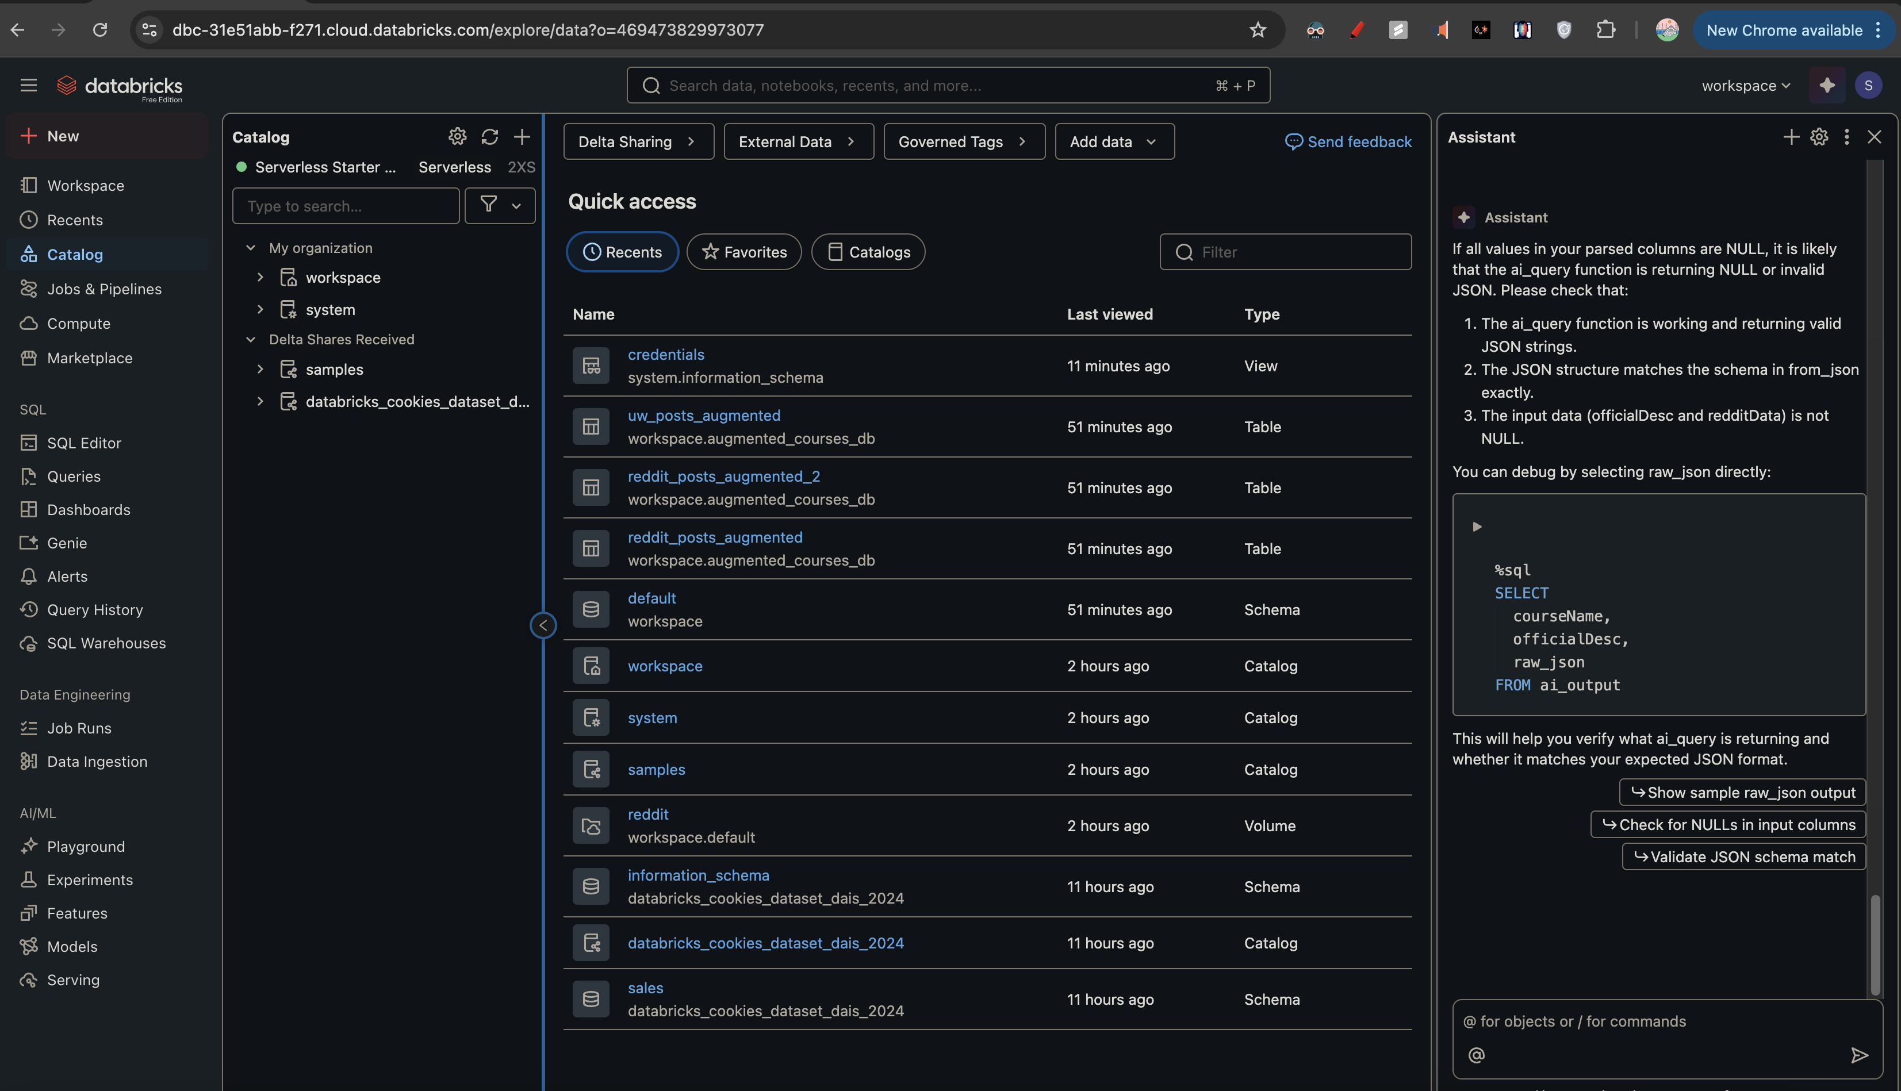1901x1091 pixels.
Task: Click Show sample raw_json output suggestion
Action: (x=1742, y=792)
